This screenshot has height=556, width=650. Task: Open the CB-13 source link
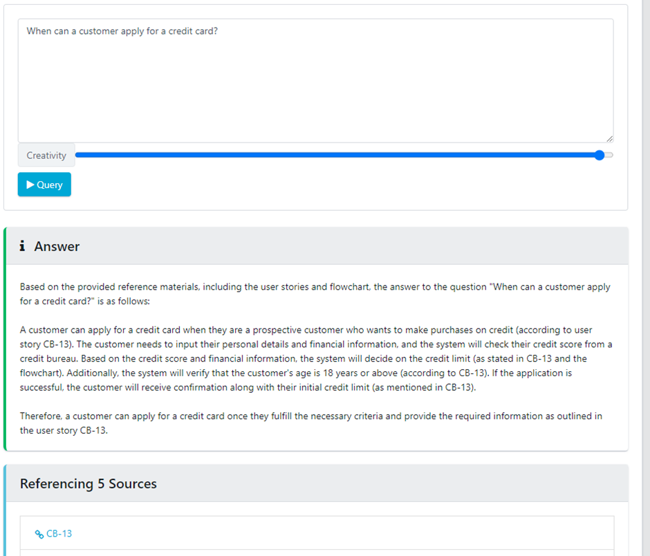click(x=59, y=534)
